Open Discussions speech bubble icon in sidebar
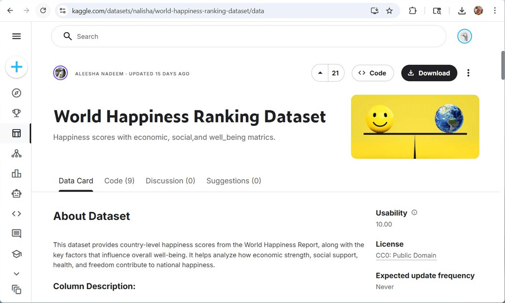This screenshot has height=303, width=505. tap(16, 234)
